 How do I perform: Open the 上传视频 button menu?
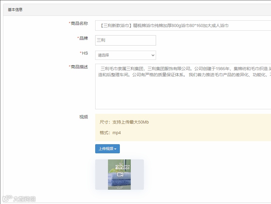107,149
